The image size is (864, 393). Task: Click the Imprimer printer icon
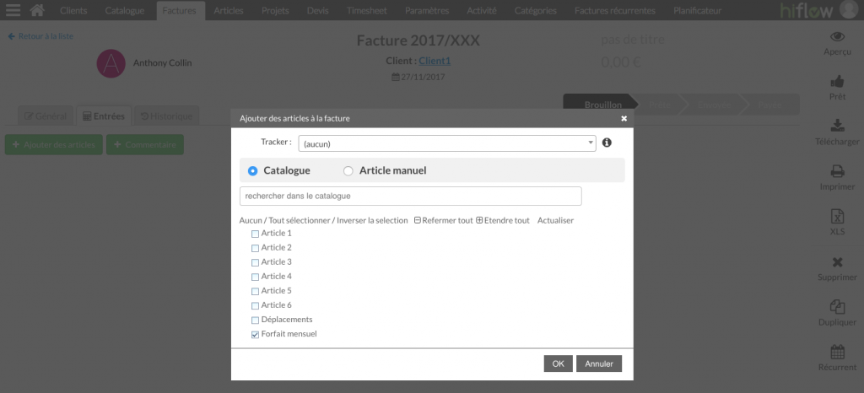tap(837, 171)
